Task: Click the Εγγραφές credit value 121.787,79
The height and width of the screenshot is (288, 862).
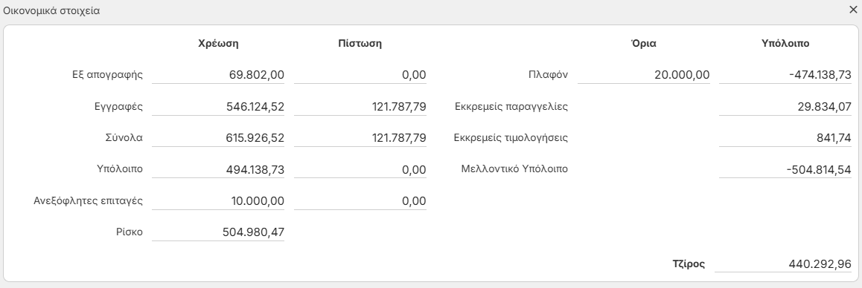Action: [360, 106]
